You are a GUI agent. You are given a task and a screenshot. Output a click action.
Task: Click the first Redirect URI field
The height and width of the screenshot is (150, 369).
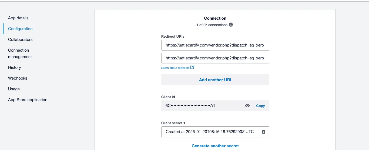[x=215, y=45]
